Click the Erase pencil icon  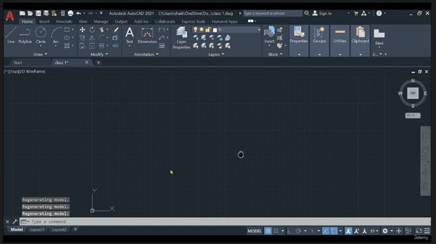(115, 29)
